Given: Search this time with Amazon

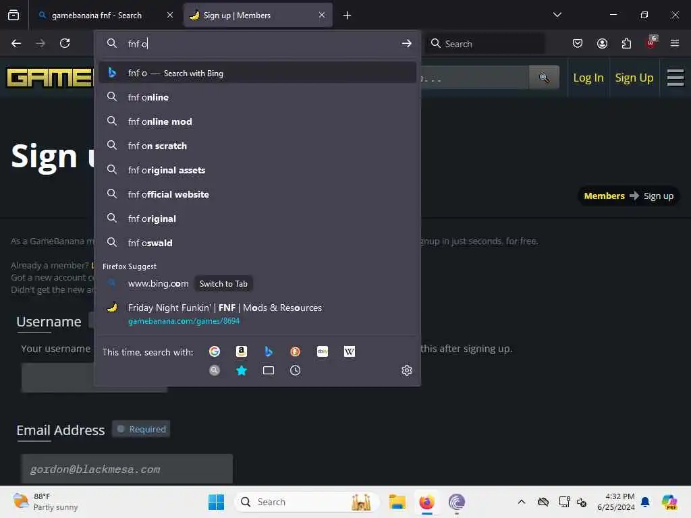Looking at the screenshot, I should point(242,351).
